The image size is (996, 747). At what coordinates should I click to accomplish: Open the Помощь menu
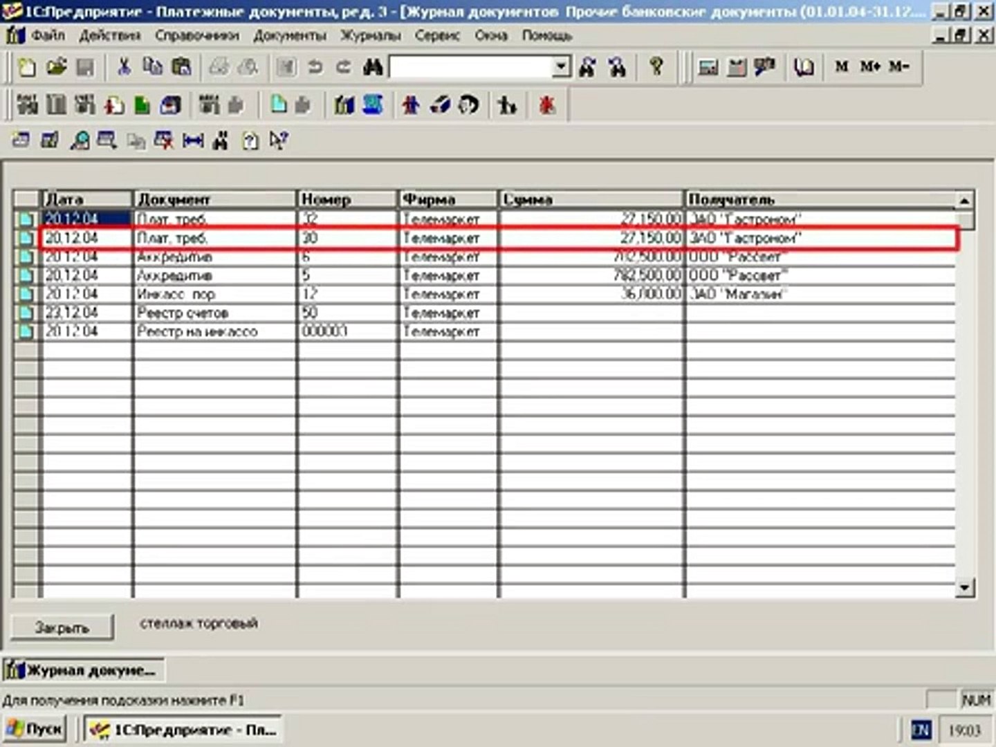[547, 35]
